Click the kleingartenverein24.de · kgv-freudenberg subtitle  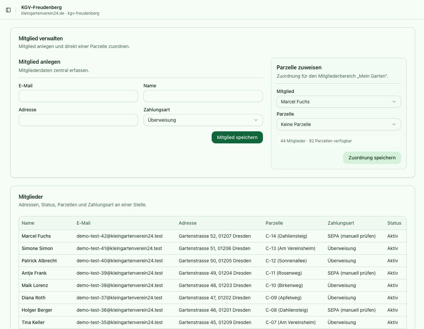click(x=60, y=13)
